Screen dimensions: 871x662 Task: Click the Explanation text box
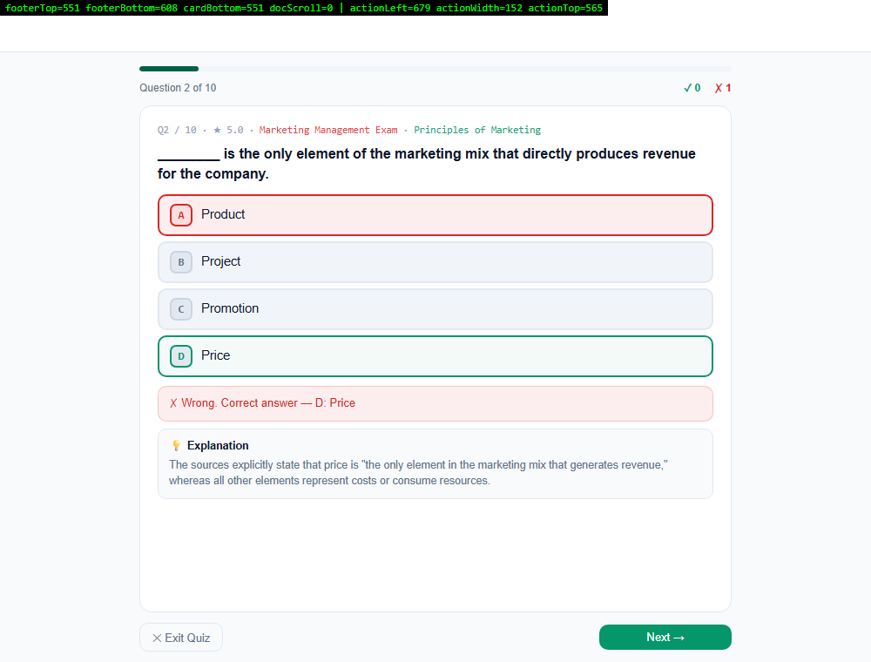click(435, 463)
